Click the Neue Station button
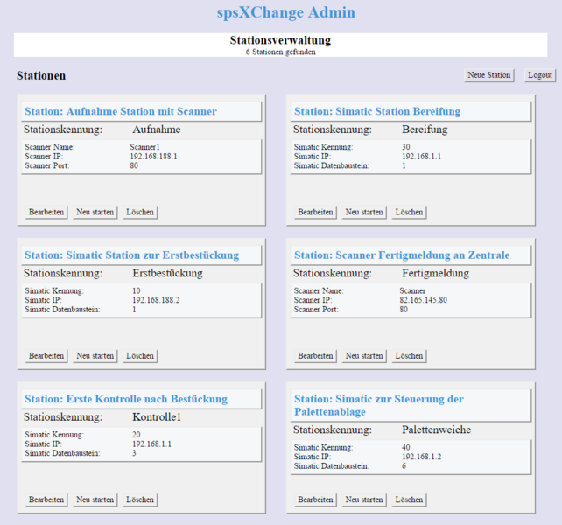 click(488, 75)
